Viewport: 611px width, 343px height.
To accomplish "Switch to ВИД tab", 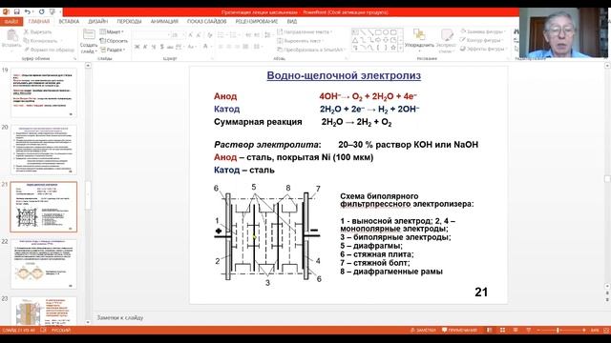I will 292,22.
